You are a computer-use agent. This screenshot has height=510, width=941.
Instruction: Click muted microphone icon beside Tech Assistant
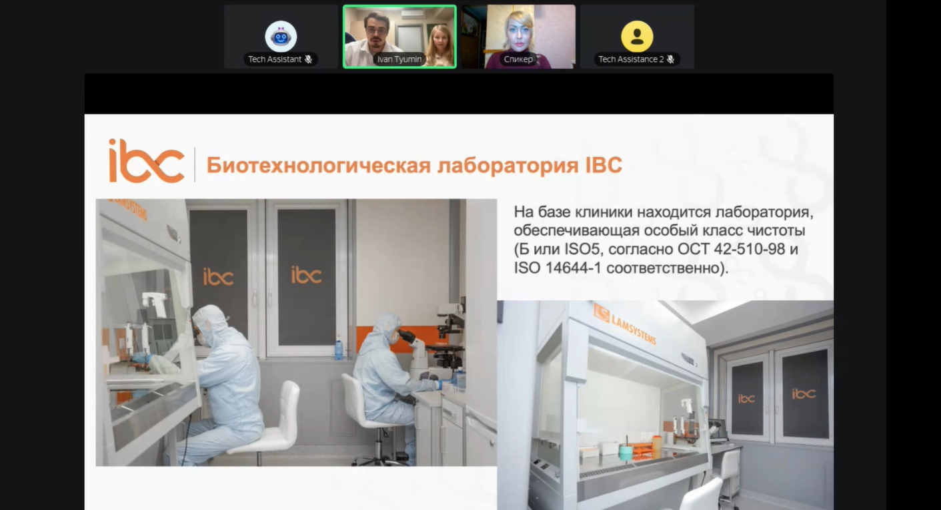tap(308, 59)
